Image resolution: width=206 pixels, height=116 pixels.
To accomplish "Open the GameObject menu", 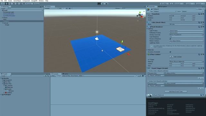I will [x=17, y=1].
